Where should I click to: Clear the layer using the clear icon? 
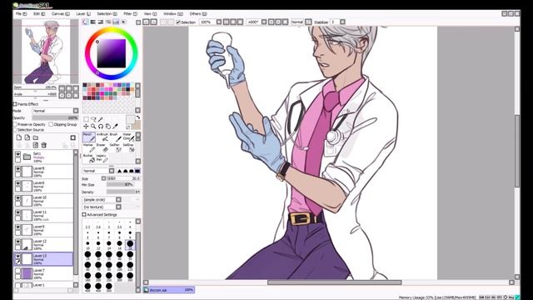pos(35,145)
